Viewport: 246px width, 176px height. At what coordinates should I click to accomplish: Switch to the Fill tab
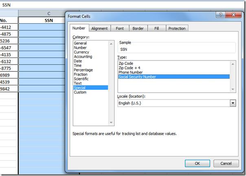(156, 29)
